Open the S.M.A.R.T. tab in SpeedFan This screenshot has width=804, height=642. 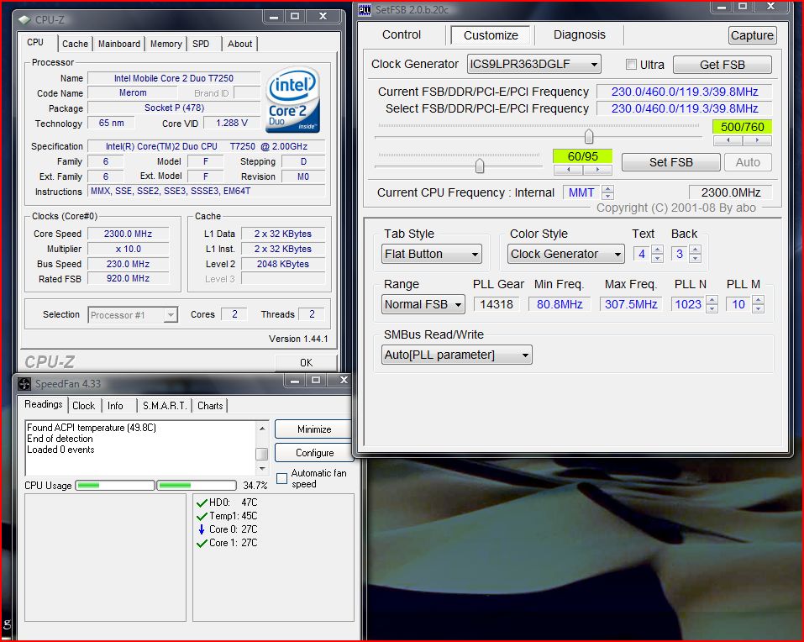point(164,406)
